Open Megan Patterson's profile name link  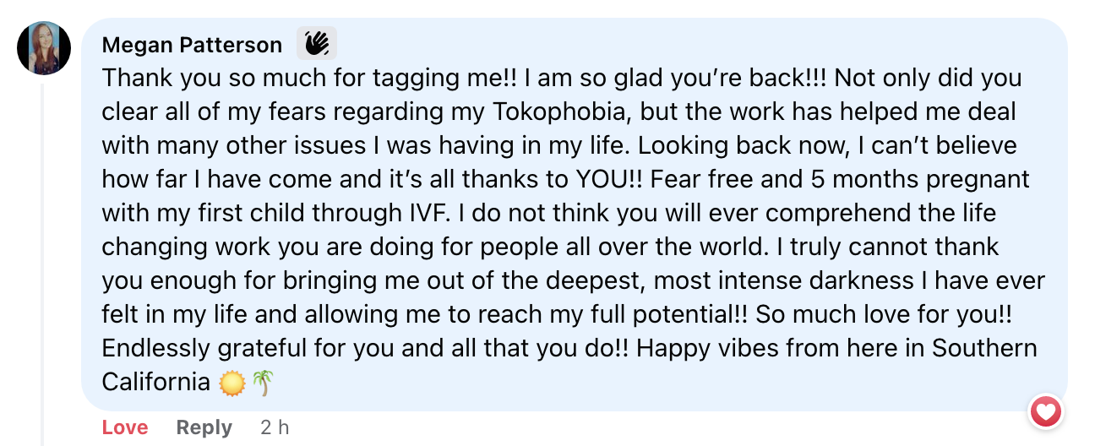pyautogui.click(x=192, y=44)
